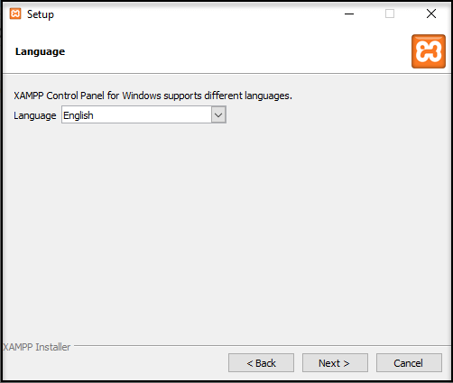Open the combo box showing English

[x=143, y=114]
